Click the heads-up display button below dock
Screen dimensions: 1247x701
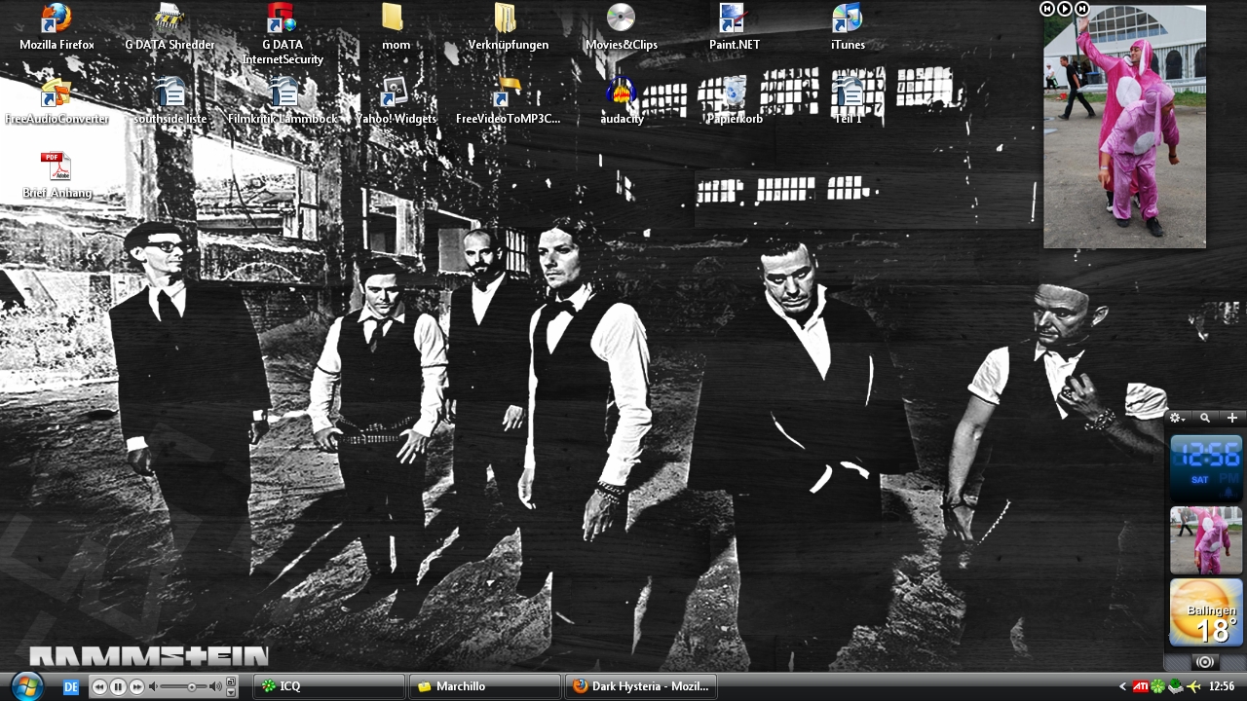(1205, 661)
